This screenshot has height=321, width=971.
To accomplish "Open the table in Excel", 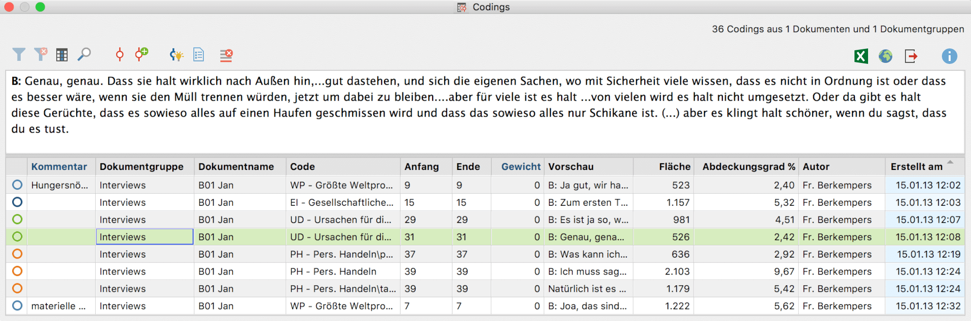I will pos(861,56).
